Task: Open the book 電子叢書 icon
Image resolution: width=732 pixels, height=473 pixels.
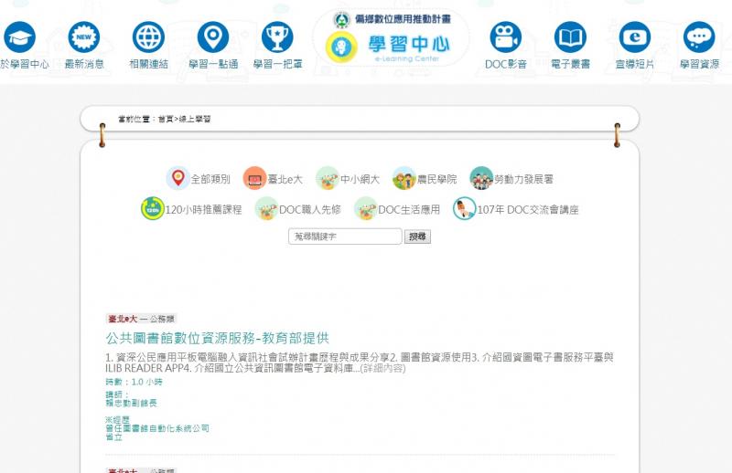Action: point(570,37)
